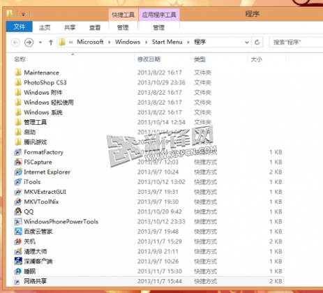Click the date 2013/9/8 21:11

pos(158,252)
